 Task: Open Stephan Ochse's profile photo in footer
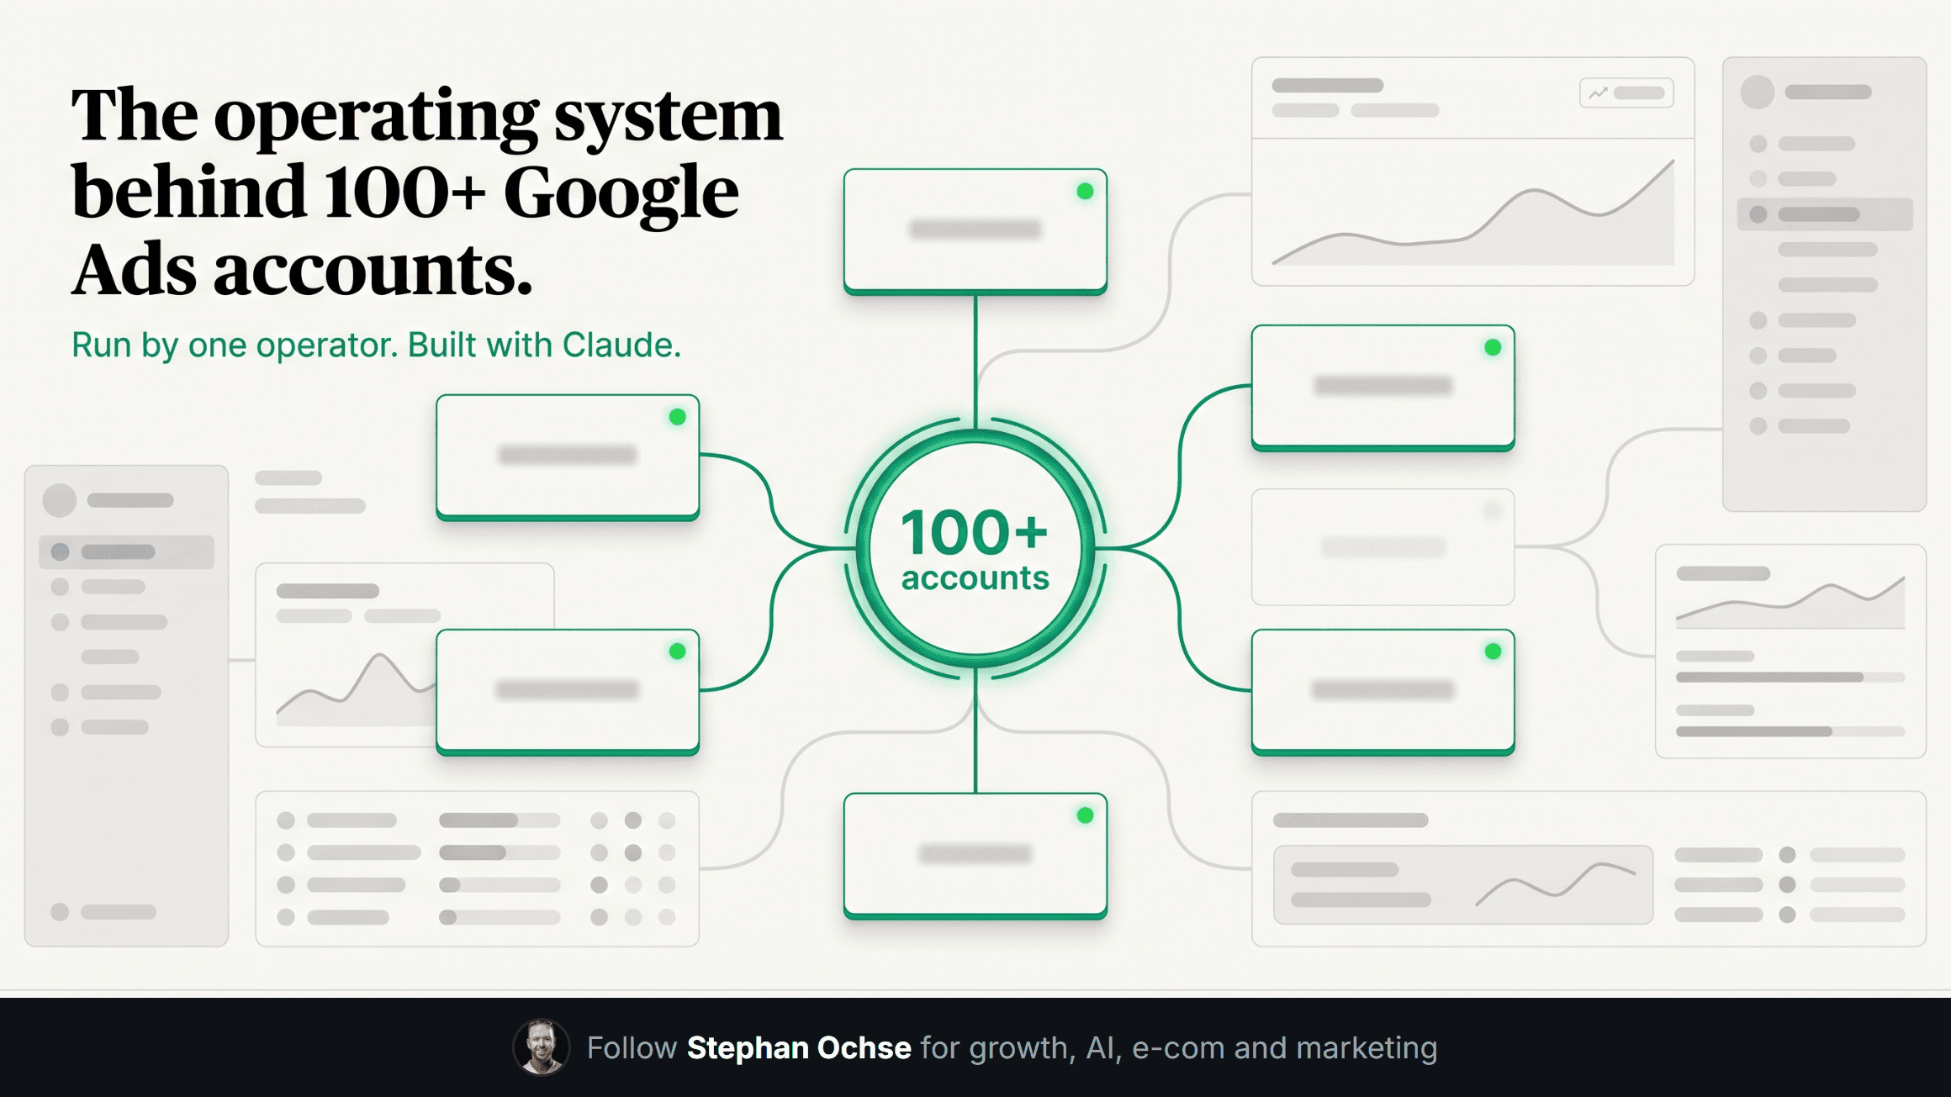pyautogui.click(x=541, y=1047)
